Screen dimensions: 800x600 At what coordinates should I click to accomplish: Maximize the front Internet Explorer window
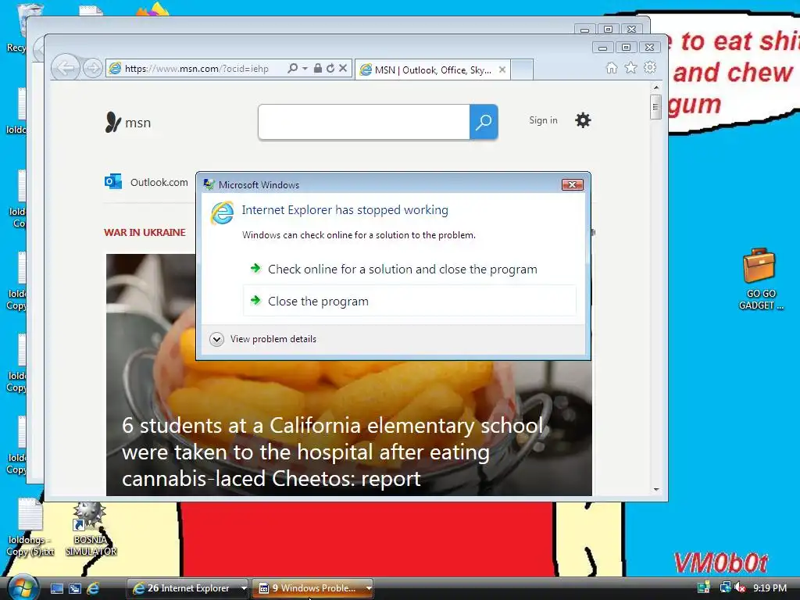[x=626, y=48]
